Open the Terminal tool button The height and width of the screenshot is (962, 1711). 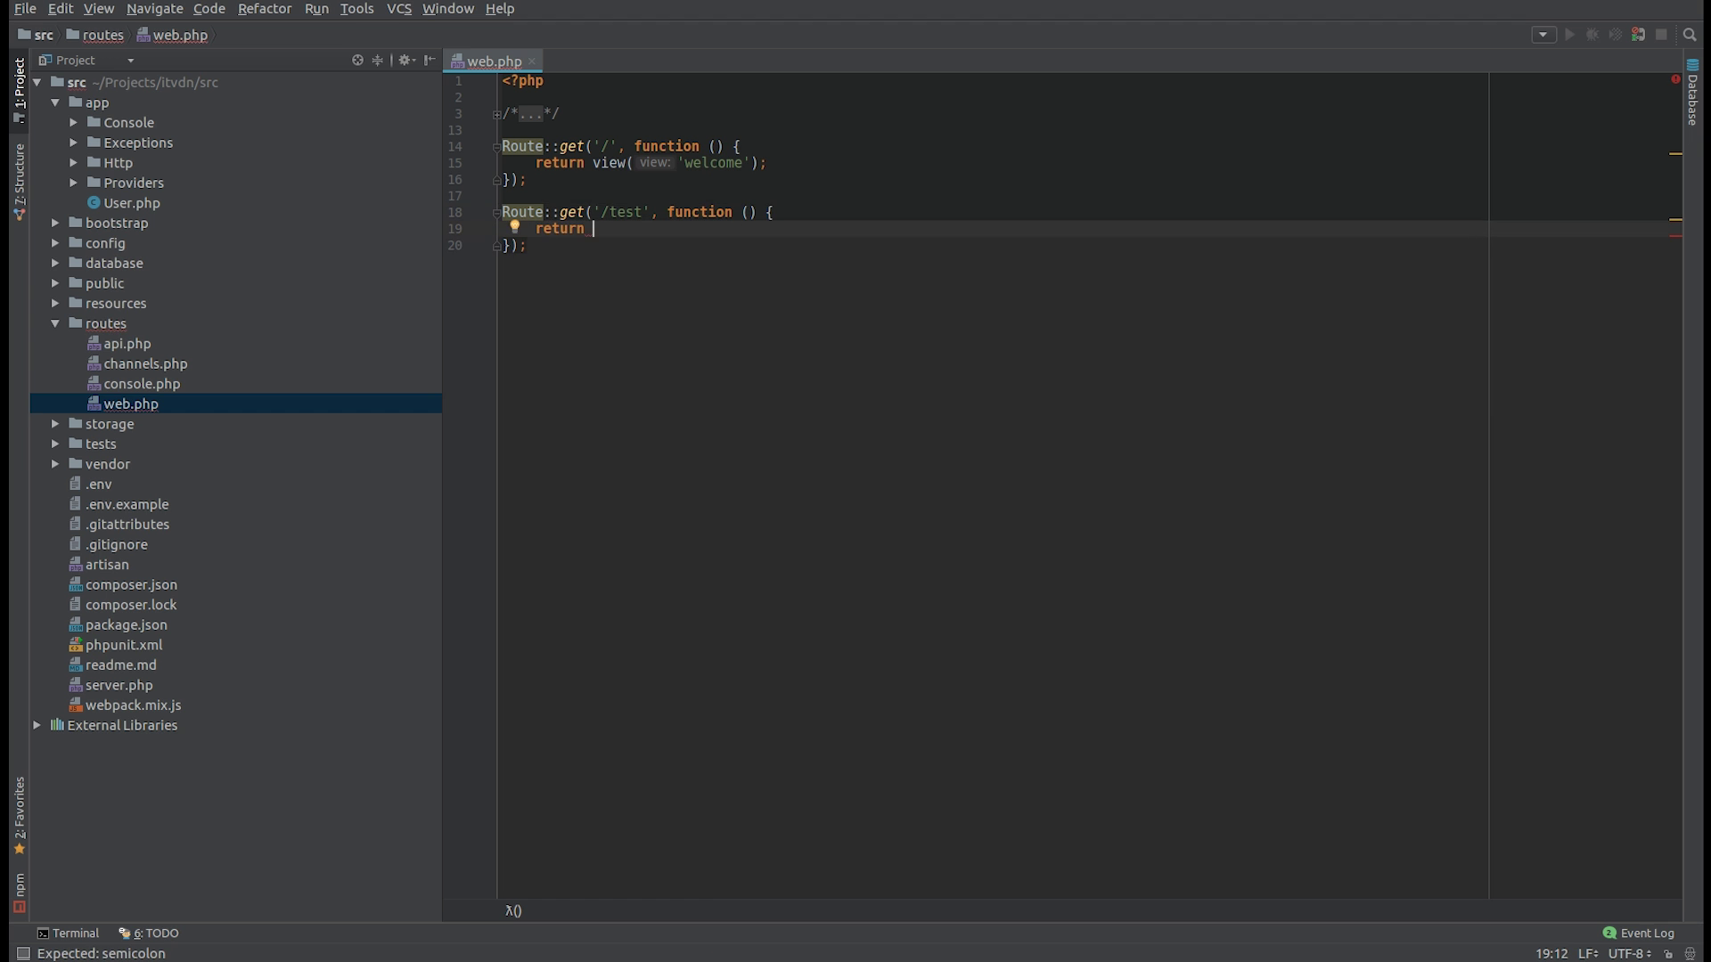pyautogui.click(x=68, y=933)
